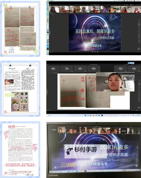Open Task View on the Windows 11 taskbar

point(91,115)
